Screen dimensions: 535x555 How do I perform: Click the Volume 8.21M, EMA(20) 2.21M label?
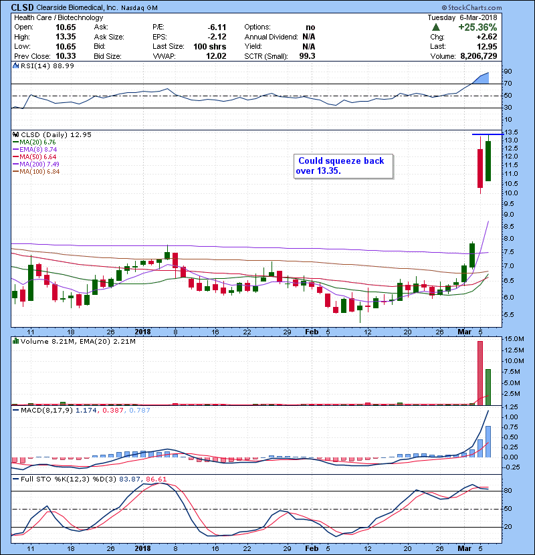tap(78, 342)
